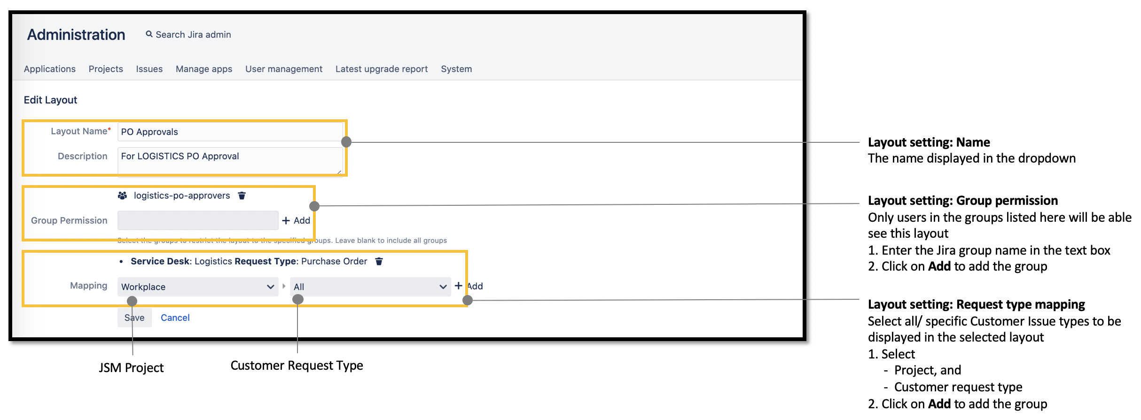Expand the All request type dropdown
The height and width of the screenshot is (420, 1141).
click(x=370, y=287)
